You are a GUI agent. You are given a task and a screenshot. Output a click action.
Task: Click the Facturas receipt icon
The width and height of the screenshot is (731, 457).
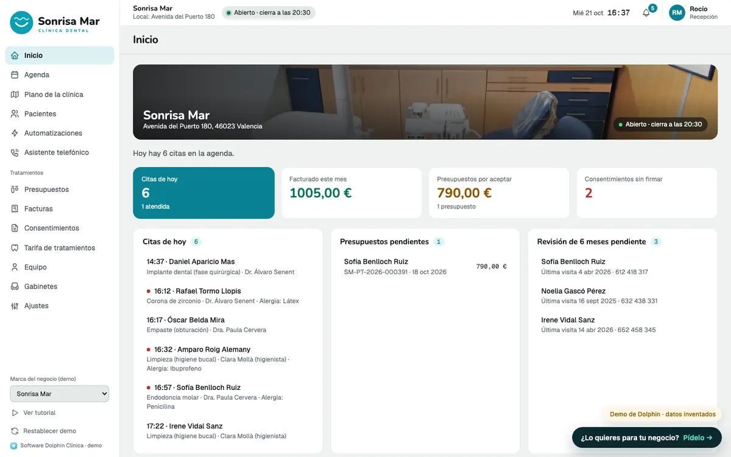pos(15,209)
